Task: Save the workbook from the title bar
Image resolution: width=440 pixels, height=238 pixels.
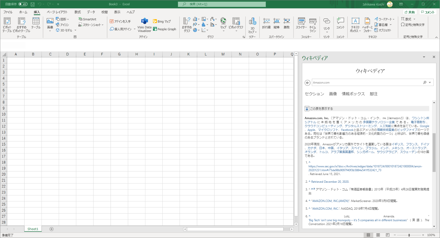Action: click(32, 4)
